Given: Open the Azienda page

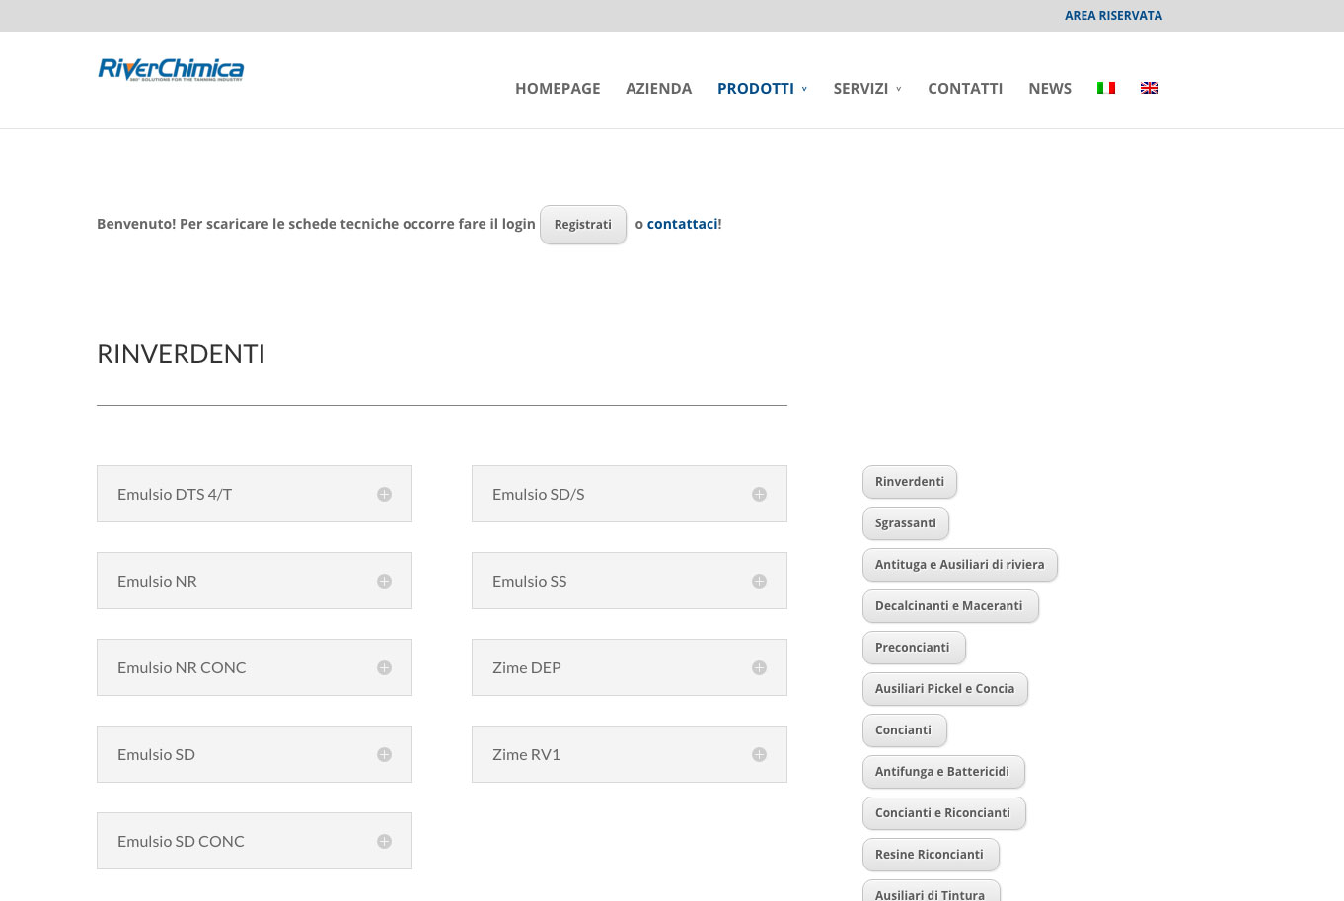Looking at the screenshot, I should pyautogui.click(x=659, y=89).
